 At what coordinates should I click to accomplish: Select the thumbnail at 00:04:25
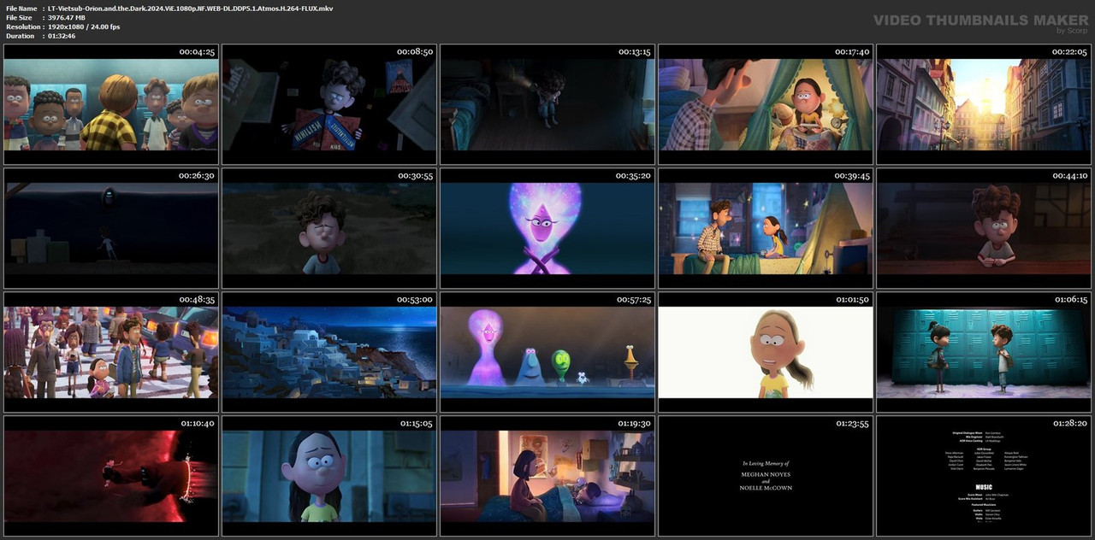click(x=111, y=104)
